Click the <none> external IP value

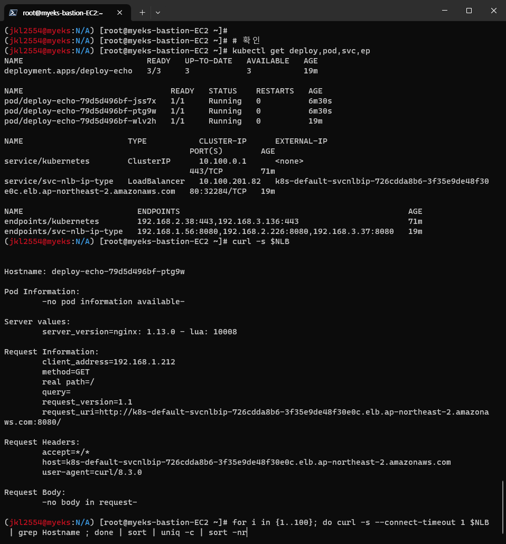(289, 161)
